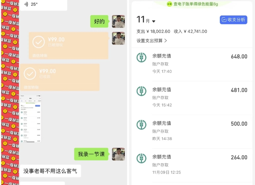Screen dimensions: 255x185
Task: Click the bank icon beside the 648.00 entry
Action: pyautogui.click(x=142, y=57)
